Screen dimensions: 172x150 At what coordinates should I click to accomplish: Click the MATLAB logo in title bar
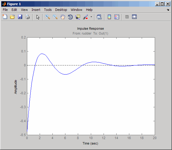[x=4, y=4]
